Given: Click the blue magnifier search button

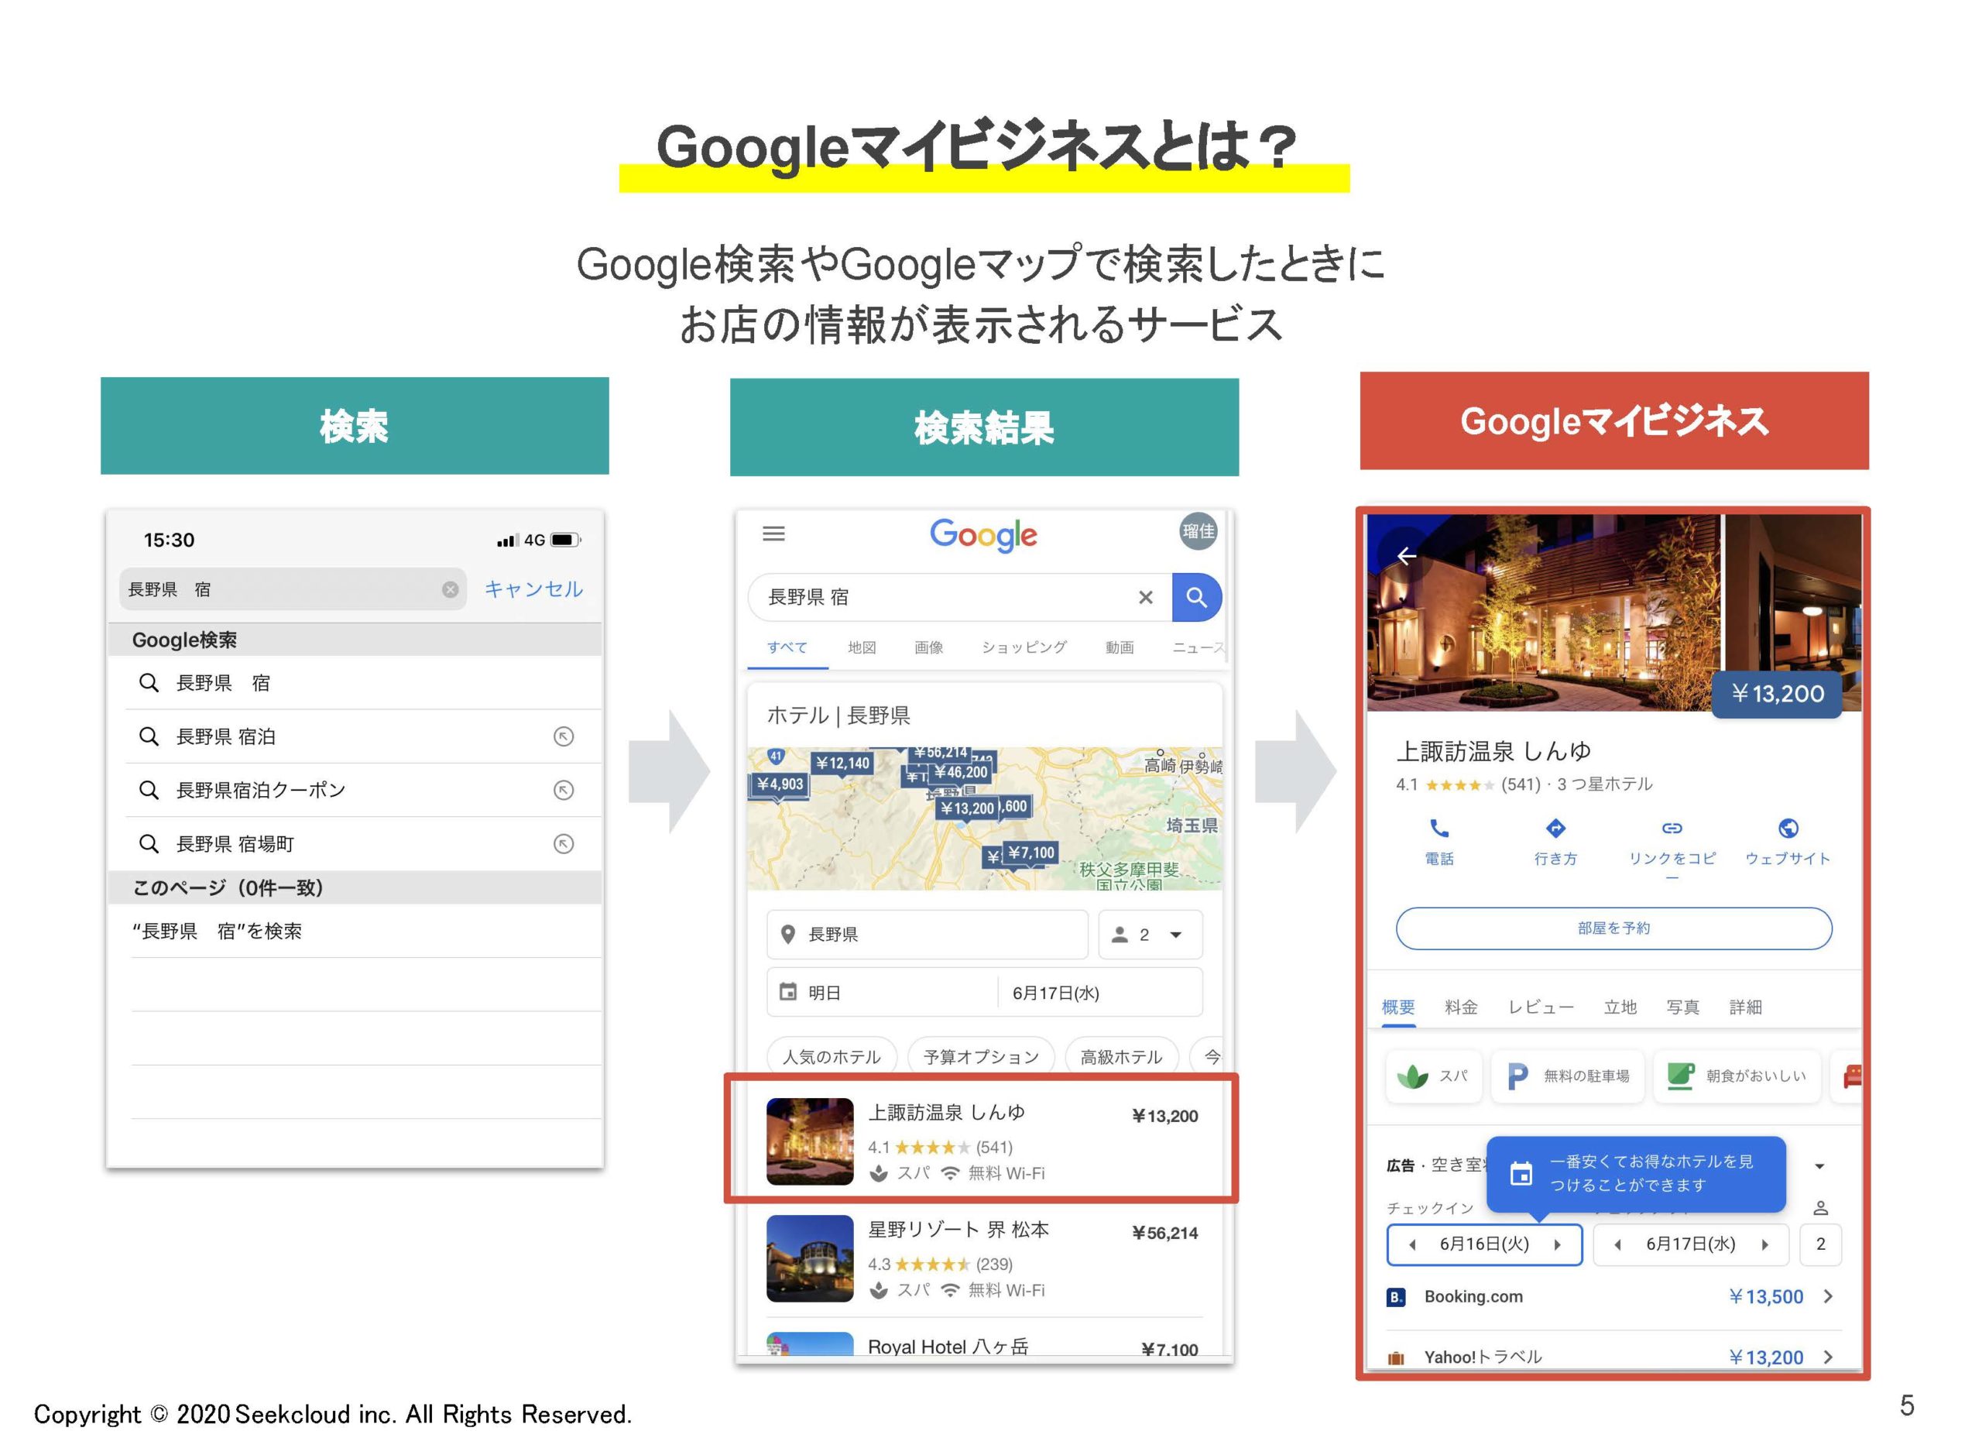Looking at the screenshot, I should 1197,598.
